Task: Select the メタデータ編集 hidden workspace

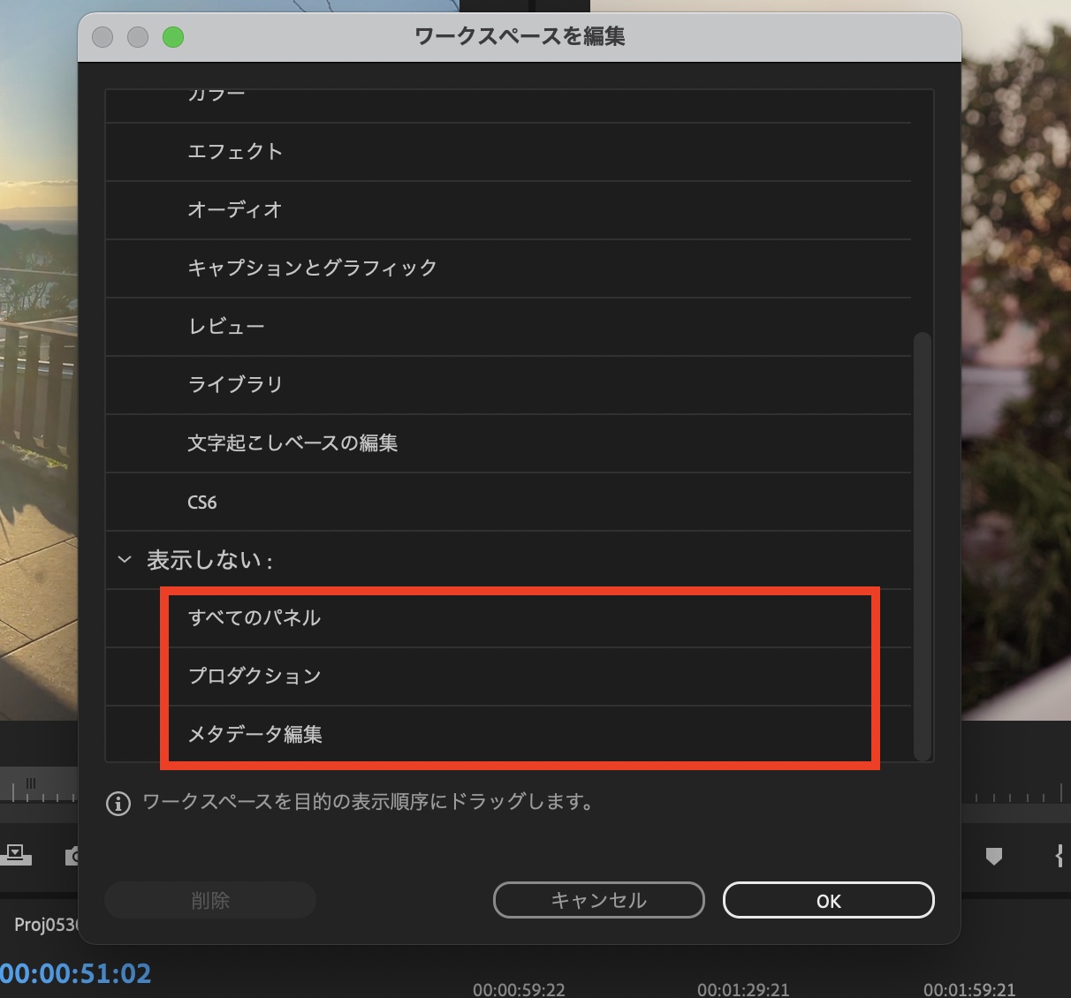Action: coord(508,734)
